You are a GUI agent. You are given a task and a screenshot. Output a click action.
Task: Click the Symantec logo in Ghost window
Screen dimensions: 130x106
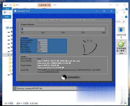[x=71, y=77]
